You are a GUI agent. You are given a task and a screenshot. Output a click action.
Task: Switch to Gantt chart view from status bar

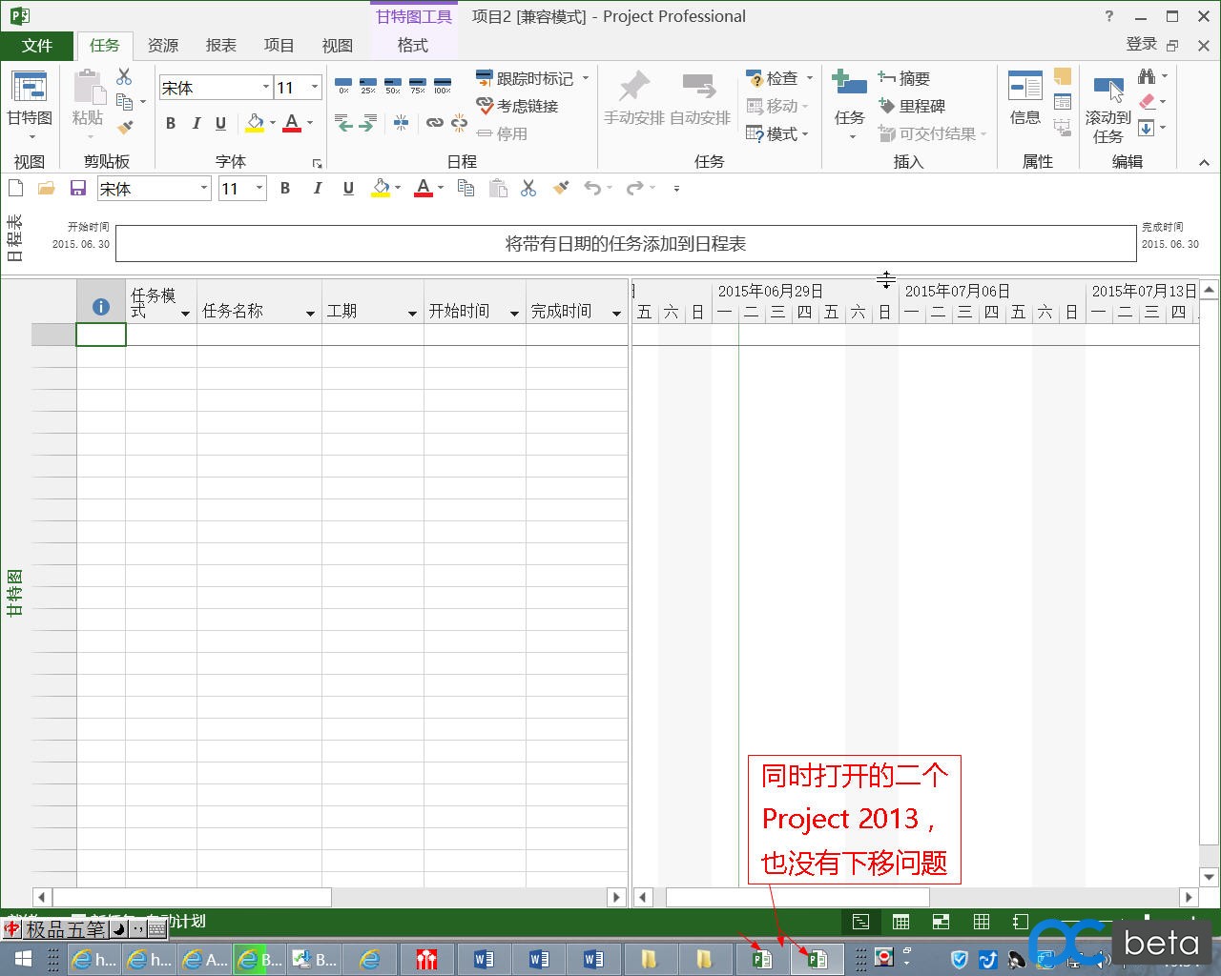click(860, 922)
